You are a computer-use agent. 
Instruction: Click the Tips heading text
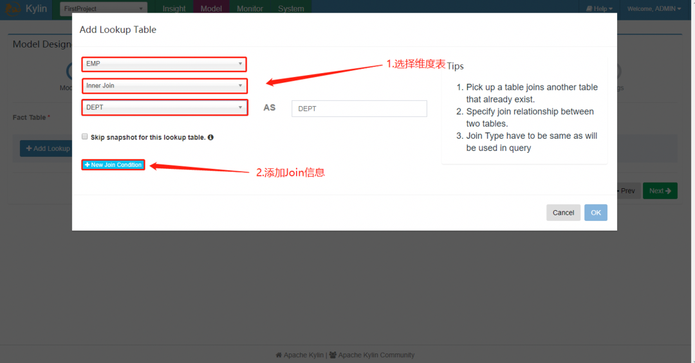(x=455, y=66)
